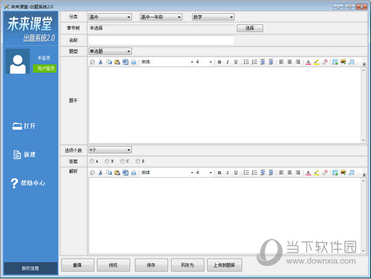
Task: Click 打开 in left sidebar
Action: 24,126
